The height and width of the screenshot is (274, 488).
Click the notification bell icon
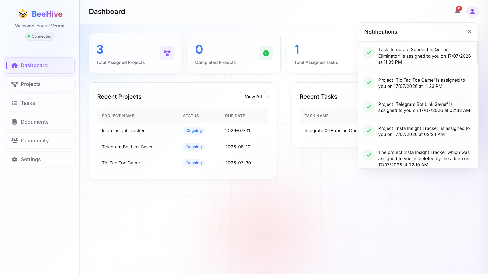[457, 11]
